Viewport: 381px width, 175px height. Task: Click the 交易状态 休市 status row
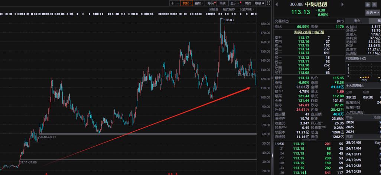pyautogui.click(x=309, y=21)
